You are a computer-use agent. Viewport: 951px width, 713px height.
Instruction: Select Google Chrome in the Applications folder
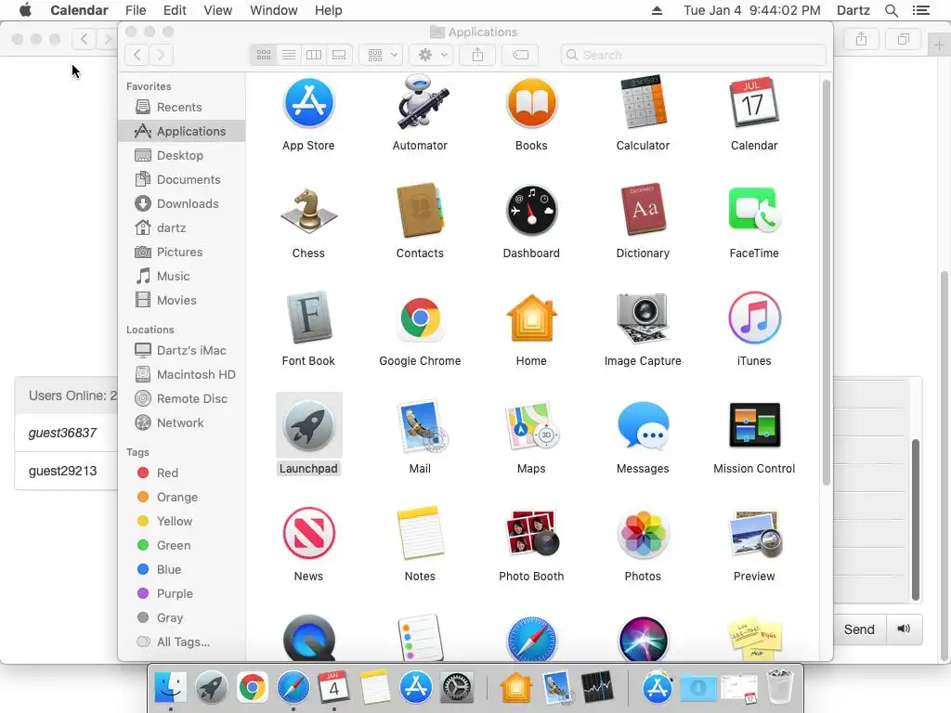(x=420, y=318)
